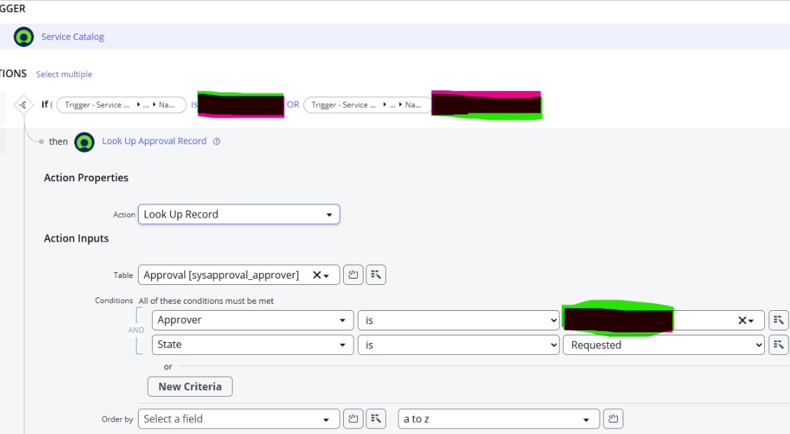Click the If condition branch icon
The image size is (790, 434).
coord(24,105)
